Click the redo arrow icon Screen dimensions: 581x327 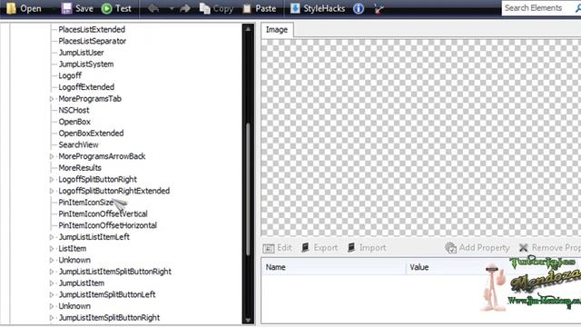tap(185, 8)
